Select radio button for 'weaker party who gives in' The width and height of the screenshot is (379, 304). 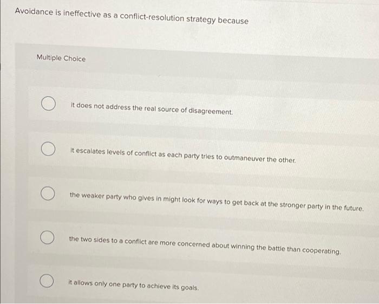48,193
